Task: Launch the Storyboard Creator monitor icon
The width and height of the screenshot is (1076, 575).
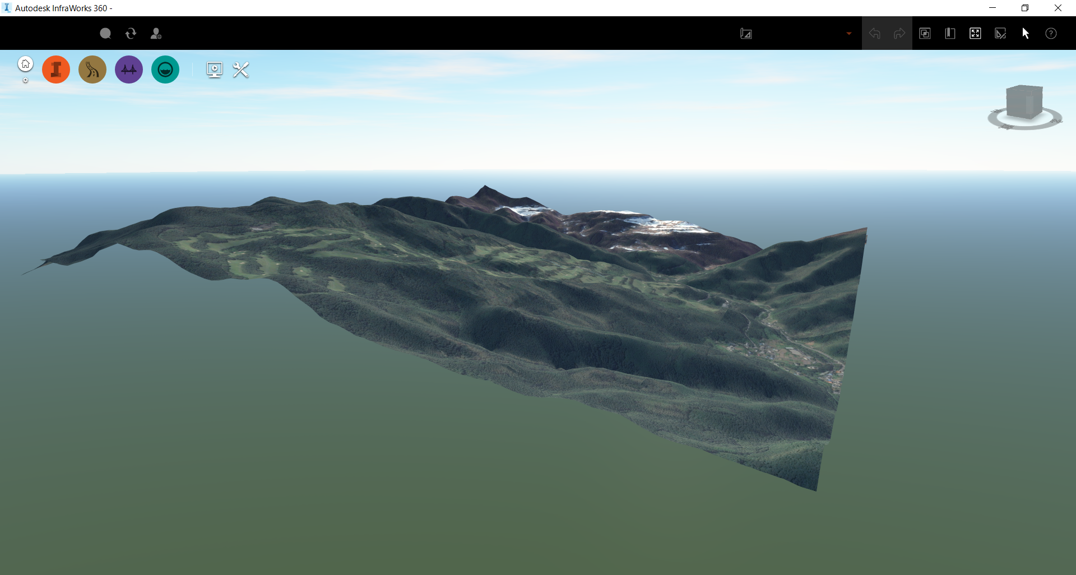Action: pyautogui.click(x=214, y=69)
